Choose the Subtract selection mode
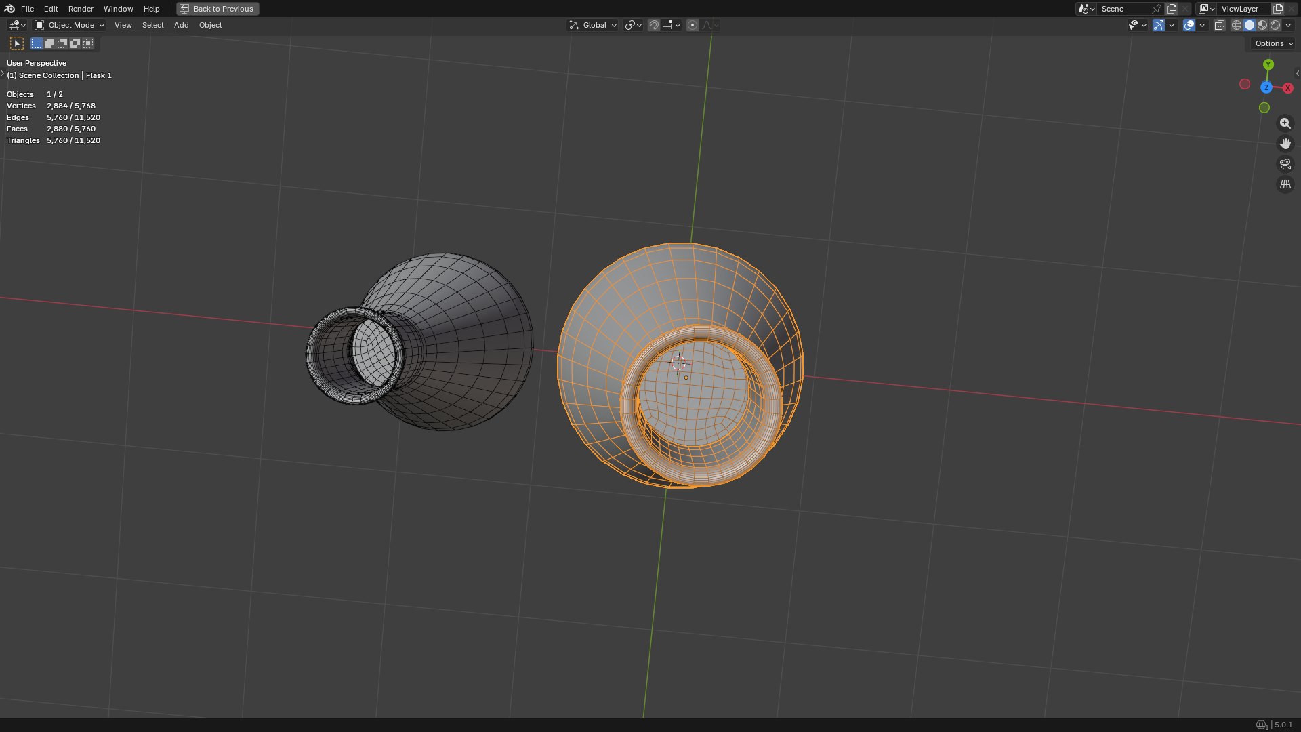Screen dimensions: 1301x732 [62, 43]
